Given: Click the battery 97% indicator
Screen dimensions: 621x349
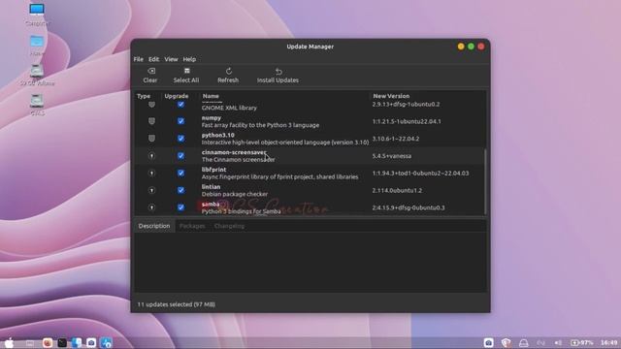Looking at the screenshot, I should (x=582, y=342).
